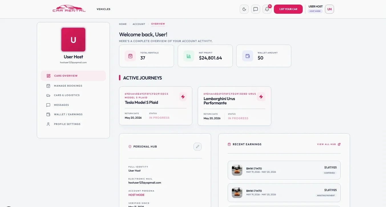Click the Net Profit chart icon
The width and height of the screenshot is (386, 207).
tap(189, 56)
